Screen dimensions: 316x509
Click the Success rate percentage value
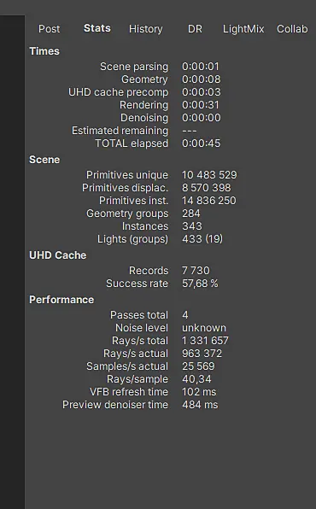click(200, 284)
